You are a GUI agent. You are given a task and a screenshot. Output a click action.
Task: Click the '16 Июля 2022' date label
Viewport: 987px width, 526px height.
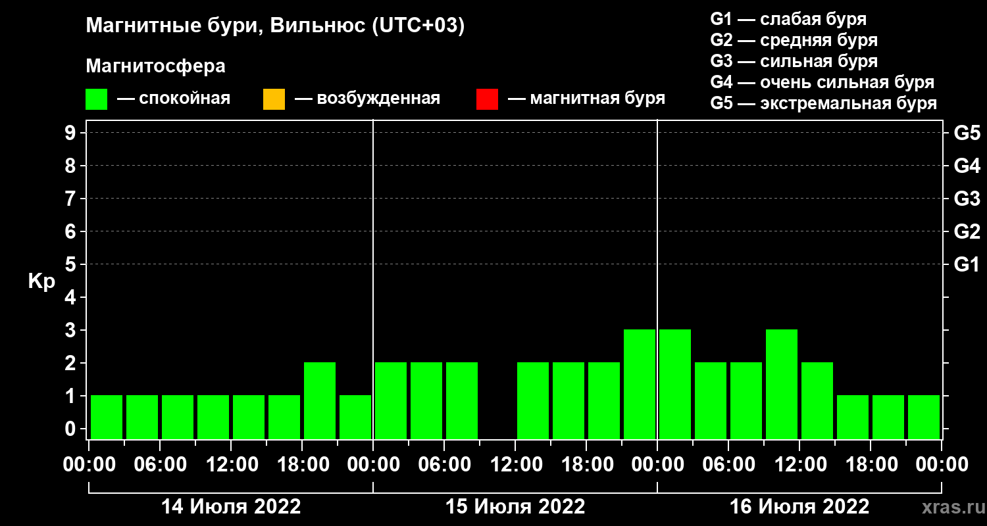tap(799, 507)
